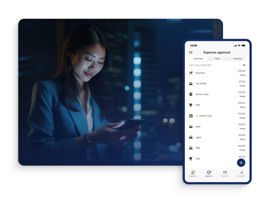The height and width of the screenshot is (201, 268).
Task: Click the 10:00 status bar clock
Action: pyautogui.click(x=193, y=46)
